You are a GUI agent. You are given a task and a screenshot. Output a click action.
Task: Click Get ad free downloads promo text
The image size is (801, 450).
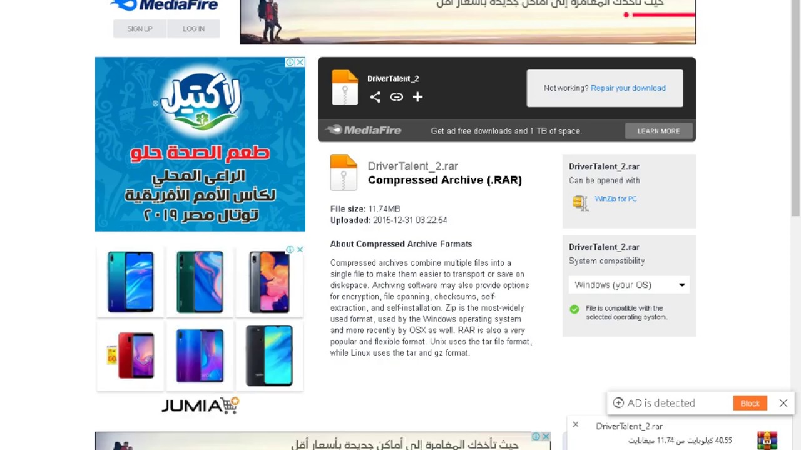tap(506, 131)
